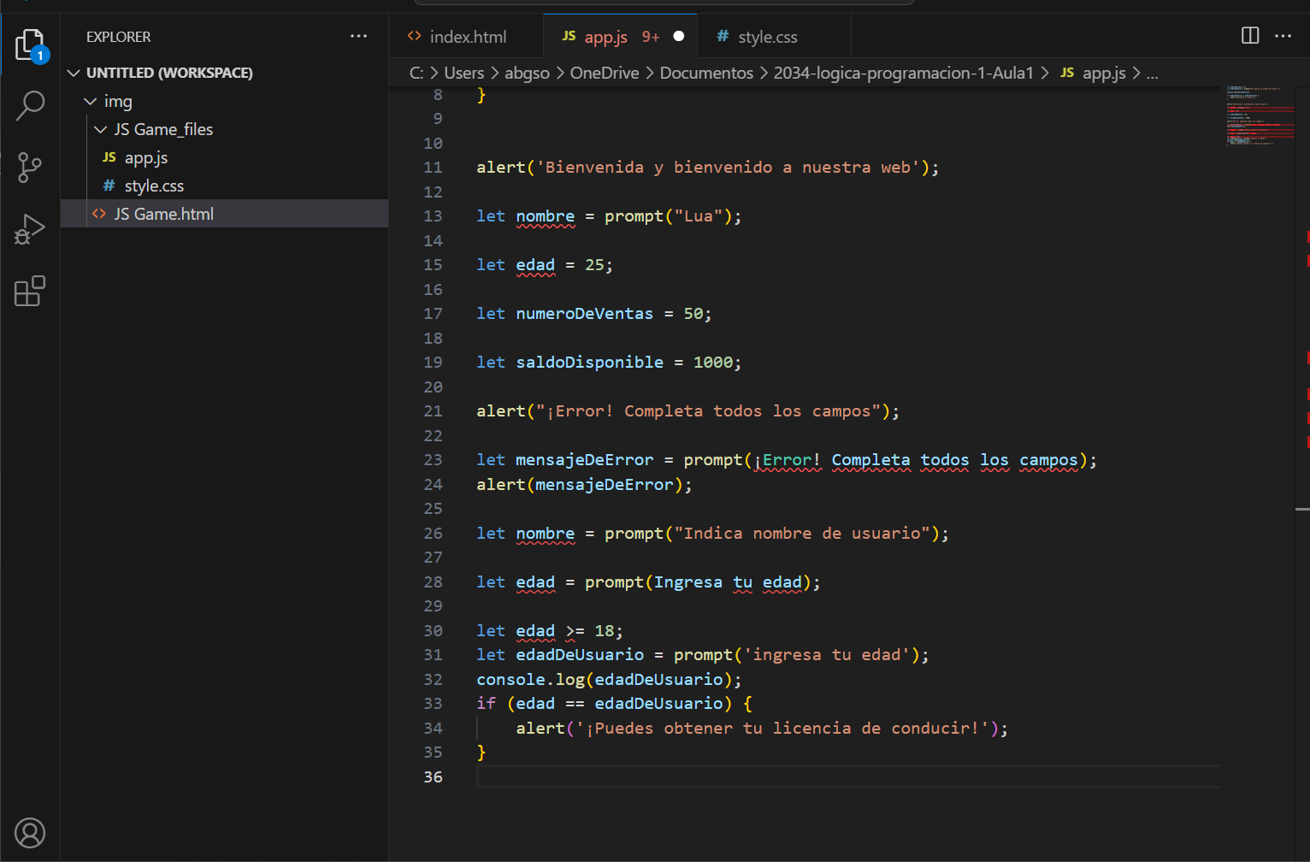Switch to the style.css tab
The height and width of the screenshot is (862, 1310).
(x=774, y=37)
